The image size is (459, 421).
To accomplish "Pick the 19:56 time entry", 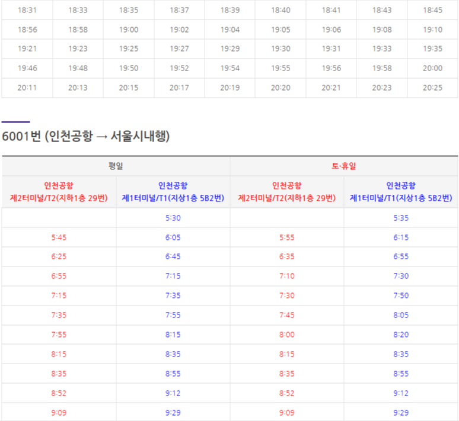I will click(331, 68).
